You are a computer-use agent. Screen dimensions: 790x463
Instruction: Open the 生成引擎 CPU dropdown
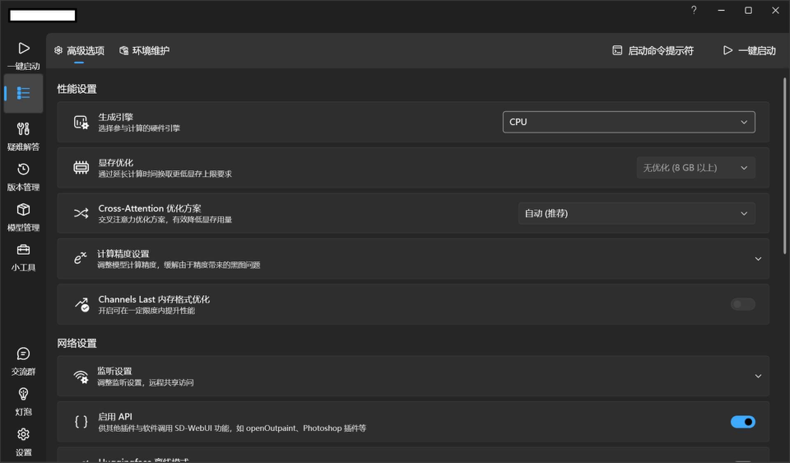click(x=629, y=122)
